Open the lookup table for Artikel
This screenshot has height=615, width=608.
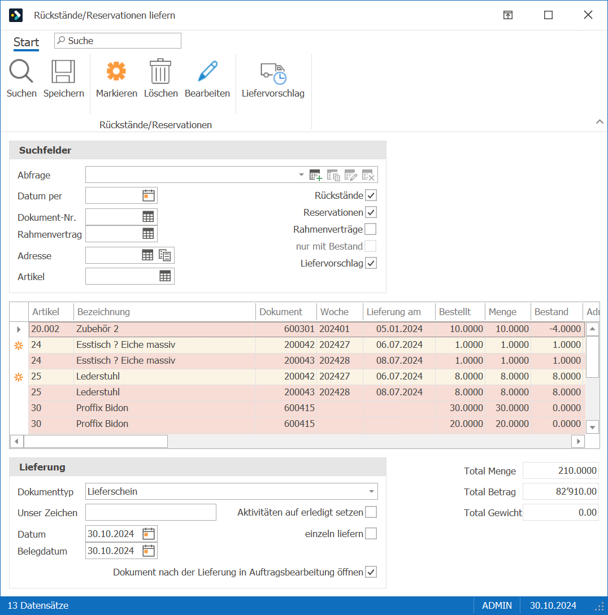click(165, 276)
